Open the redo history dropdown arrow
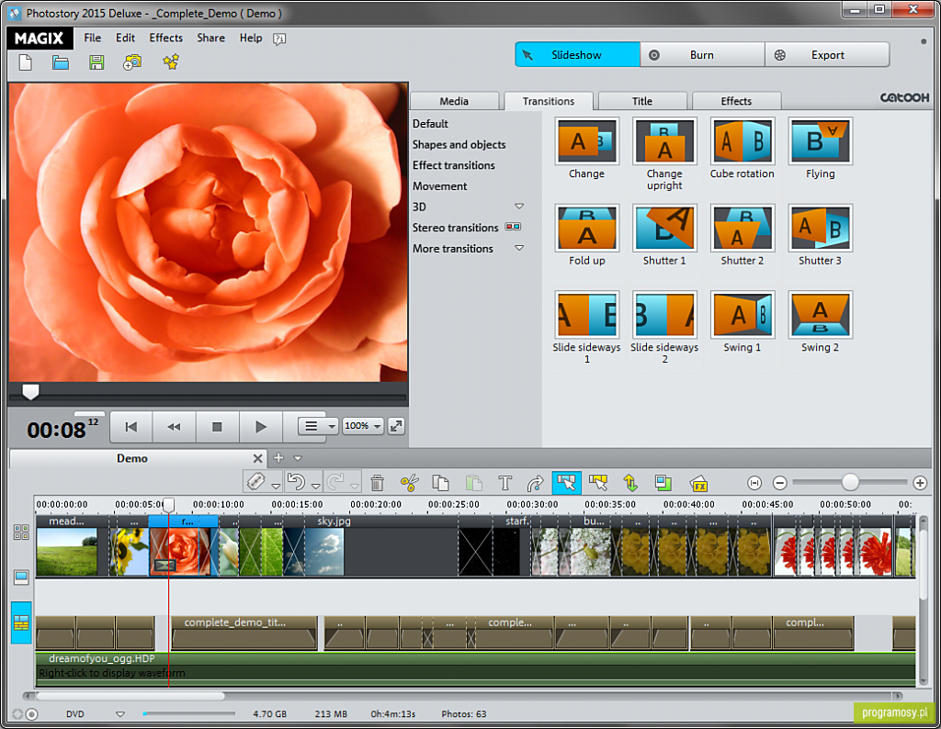Screen dimensions: 941x729 click(x=356, y=487)
